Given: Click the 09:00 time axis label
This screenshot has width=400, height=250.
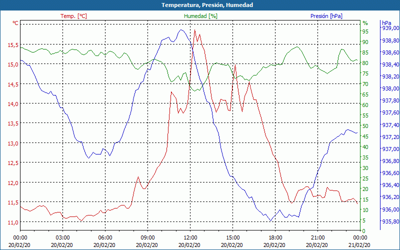Looking at the screenshot, I should click(147, 238).
